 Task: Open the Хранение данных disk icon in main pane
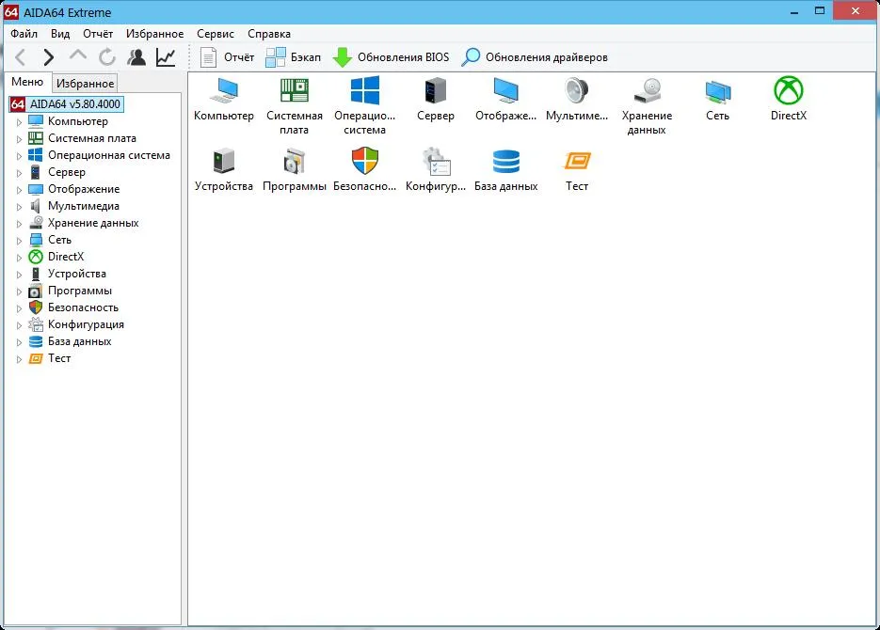(x=648, y=91)
